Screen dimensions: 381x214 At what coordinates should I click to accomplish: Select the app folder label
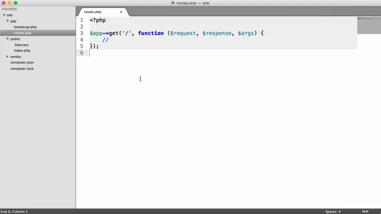click(x=13, y=21)
